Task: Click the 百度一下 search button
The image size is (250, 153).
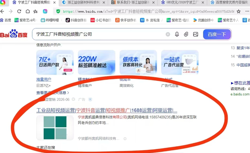Action: coord(217,34)
